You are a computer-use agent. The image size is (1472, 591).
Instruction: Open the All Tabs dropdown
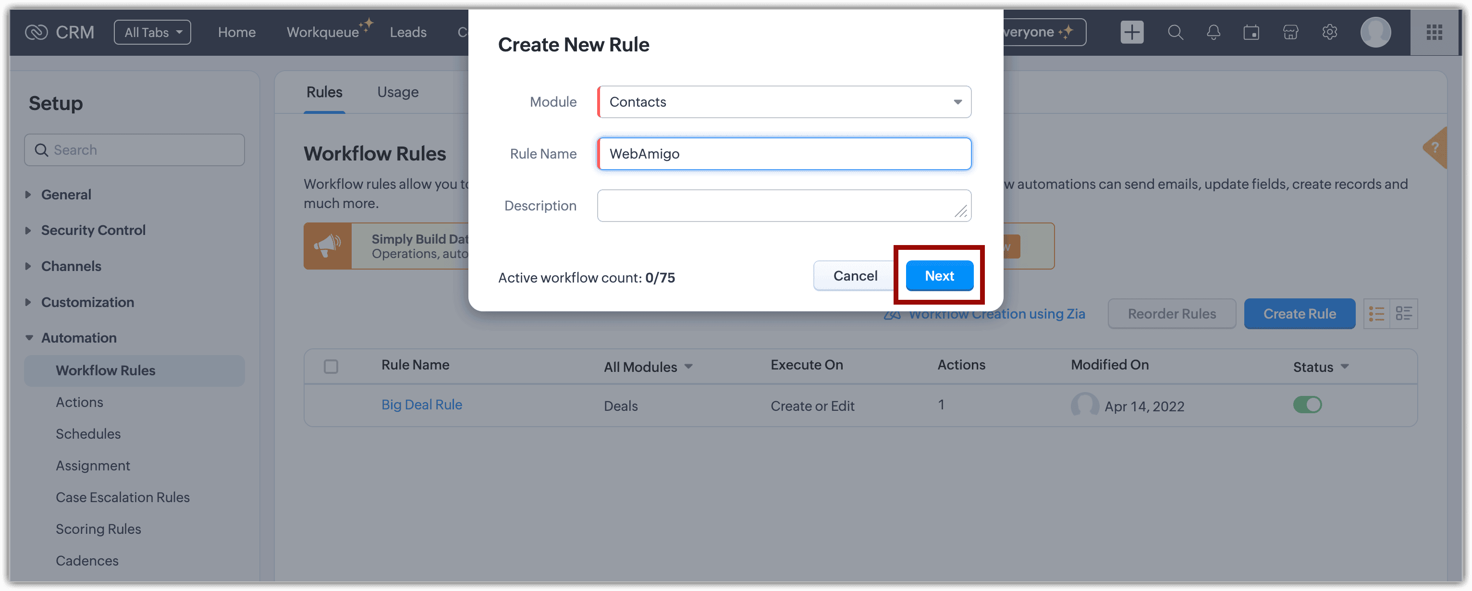153,32
